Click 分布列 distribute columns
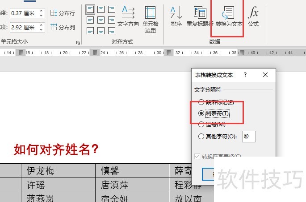Screen dimensions: 306x202 click(63, 27)
